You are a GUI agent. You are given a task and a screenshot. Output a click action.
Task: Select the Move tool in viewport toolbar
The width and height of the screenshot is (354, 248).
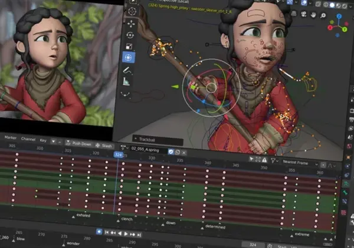131,24
